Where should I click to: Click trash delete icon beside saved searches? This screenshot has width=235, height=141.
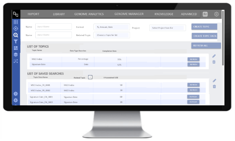tap(214, 87)
